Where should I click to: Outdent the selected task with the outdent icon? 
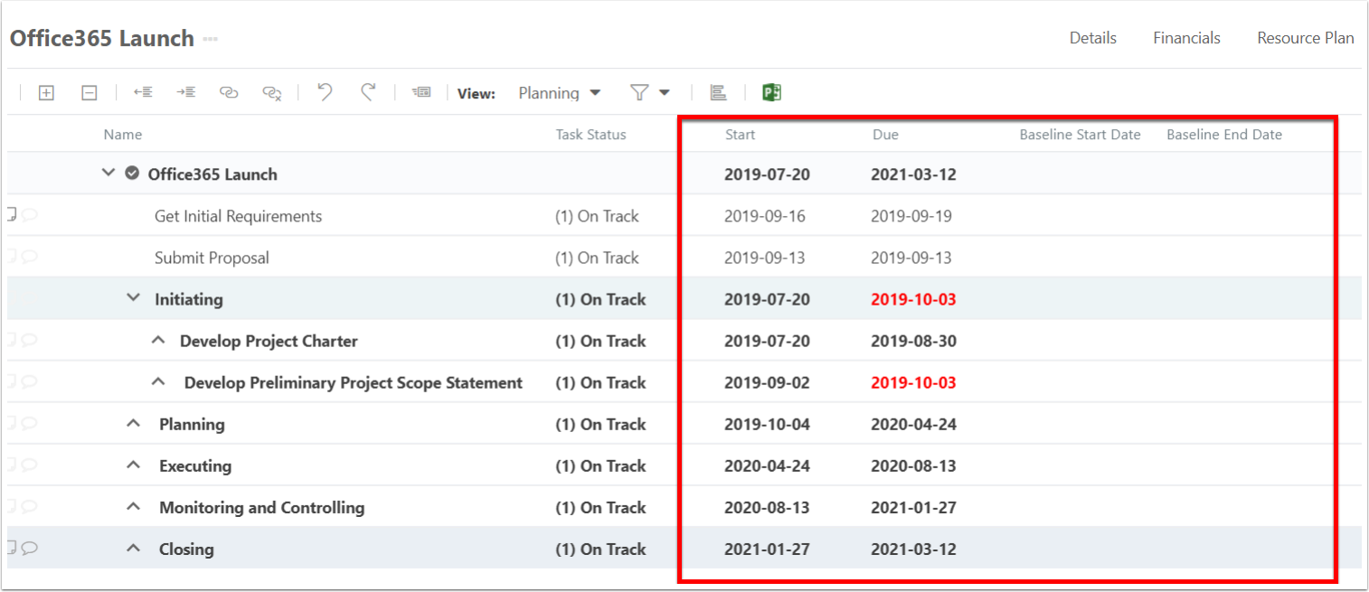[x=143, y=92]
